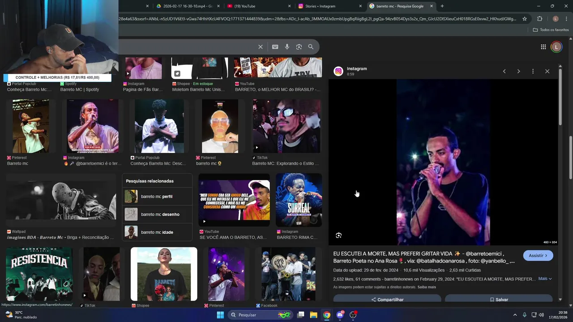Click the magnifier search submit icon
This screenshot has height=322, width=573.
pyautogui.click(x=311, y=47)
